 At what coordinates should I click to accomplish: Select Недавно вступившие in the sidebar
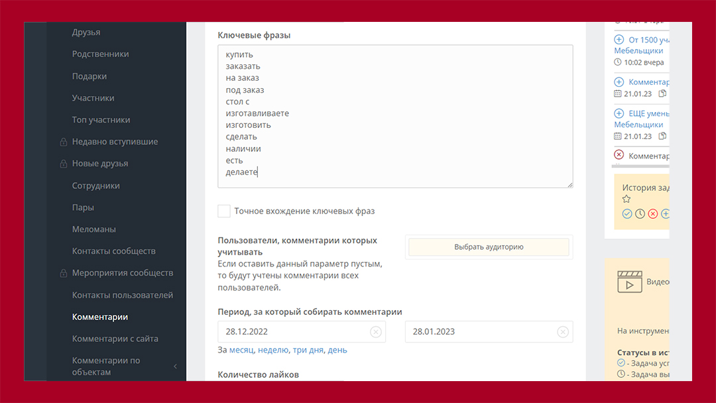(115, 141)
